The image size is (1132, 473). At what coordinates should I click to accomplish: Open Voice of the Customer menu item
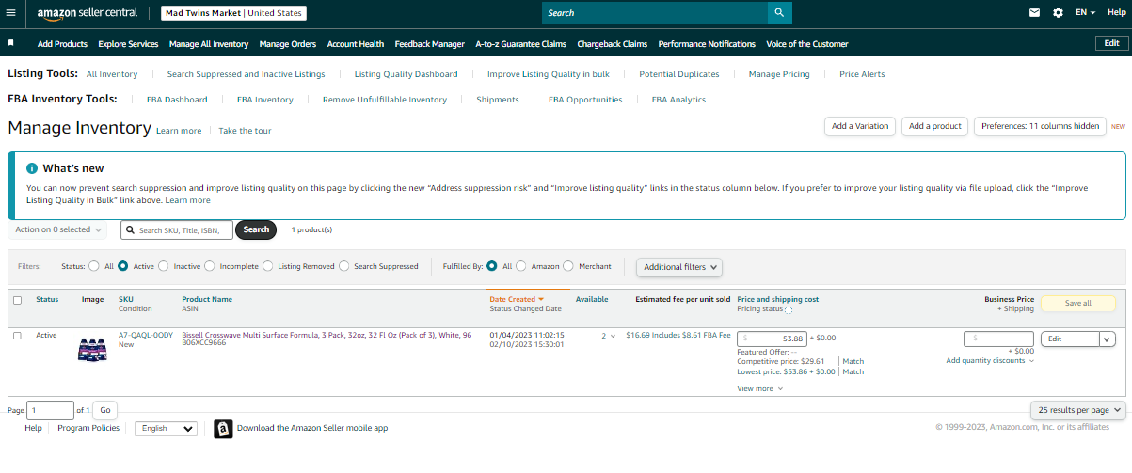point(807,44)
